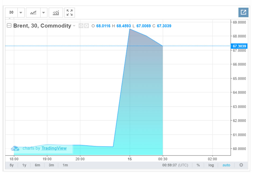Open the TradingView link

coord(54,148)
